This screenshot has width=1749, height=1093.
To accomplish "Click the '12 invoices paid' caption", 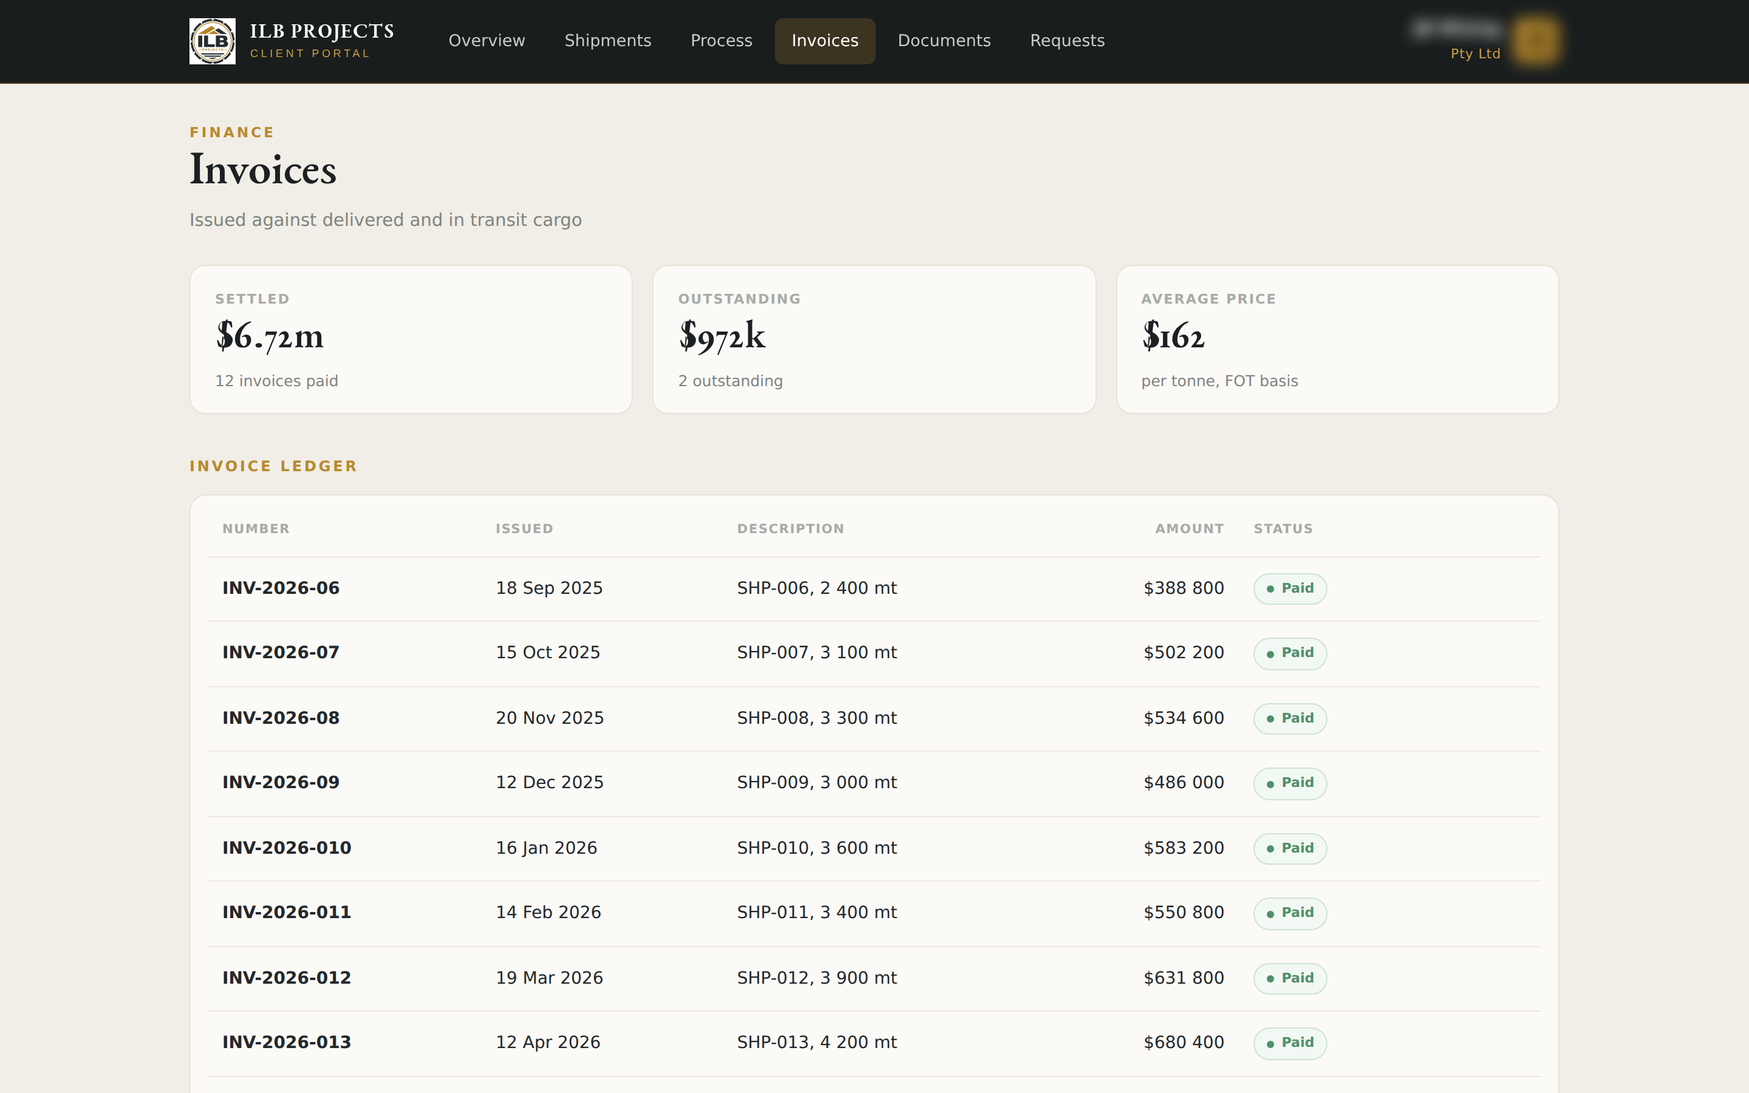I will (x=276, y=381).
